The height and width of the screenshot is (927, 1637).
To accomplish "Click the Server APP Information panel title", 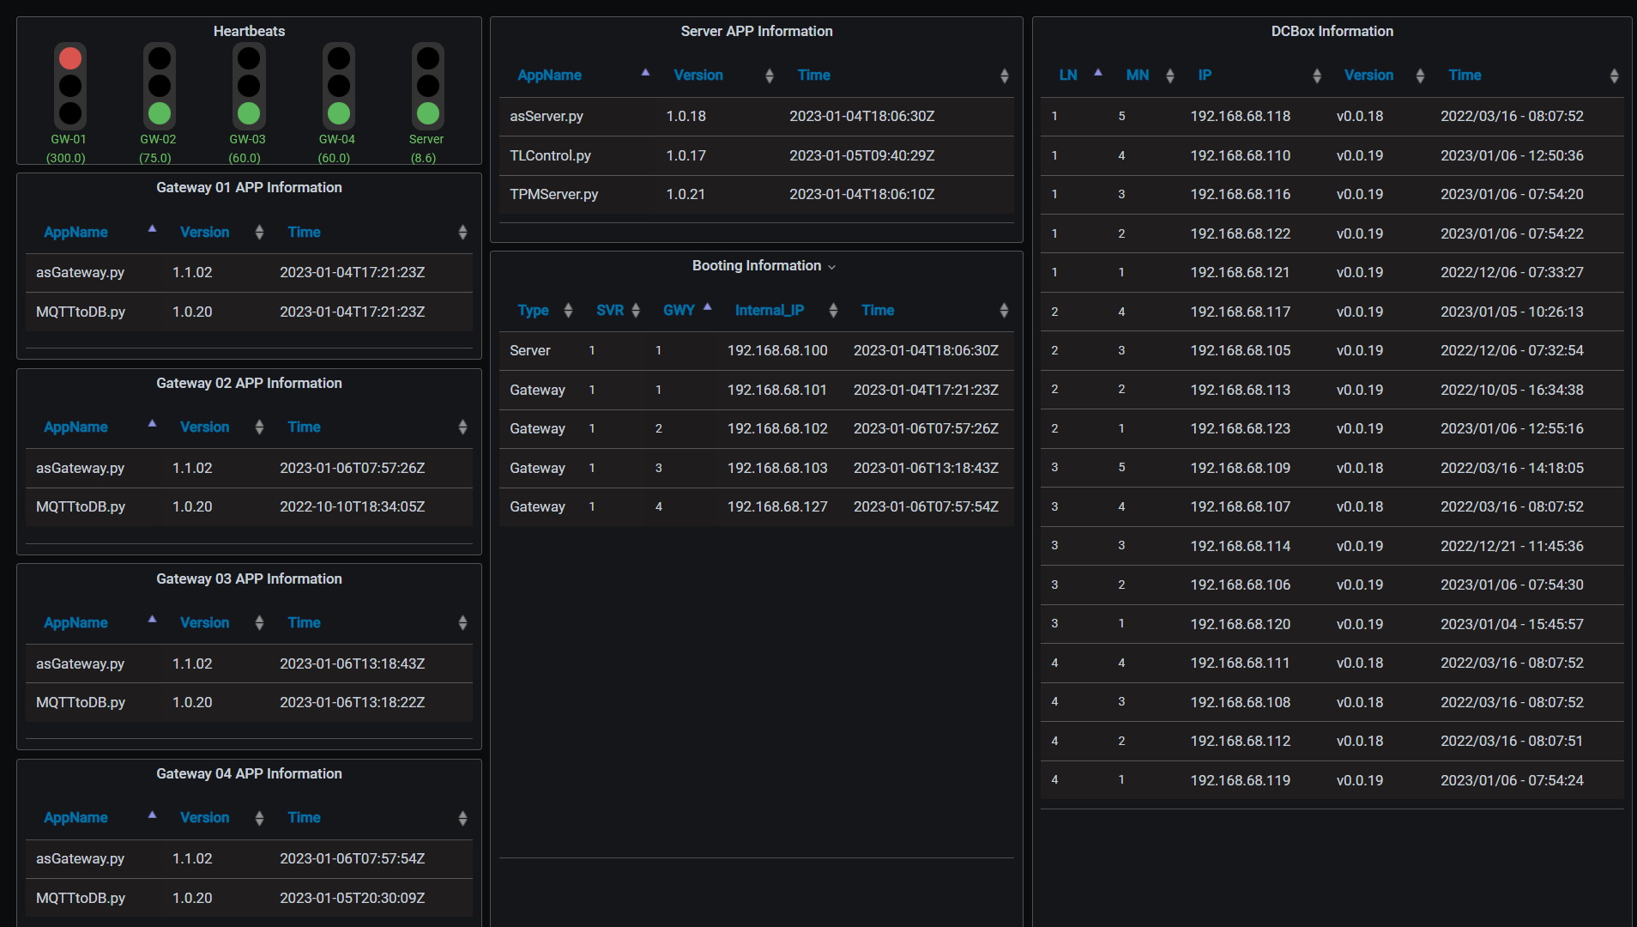I will pyautogui.click(x=756, y=31).
